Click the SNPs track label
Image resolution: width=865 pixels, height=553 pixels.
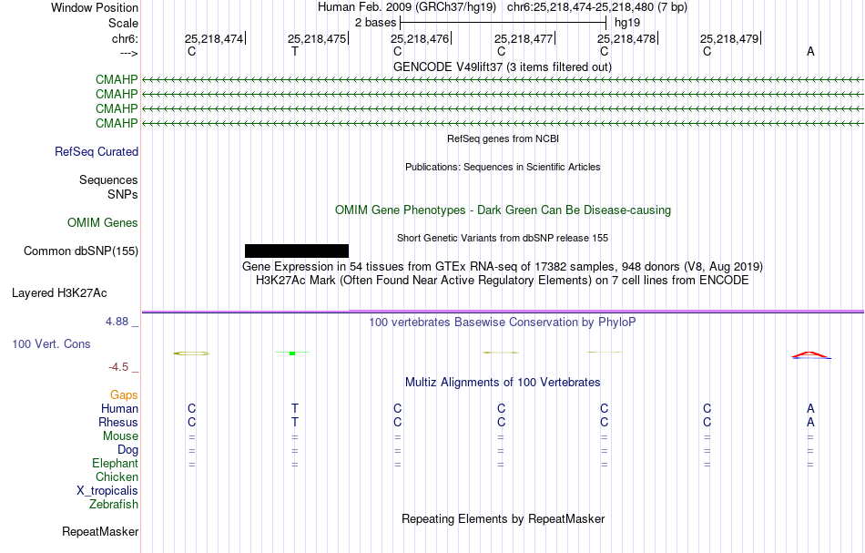[x=123, y=194]
